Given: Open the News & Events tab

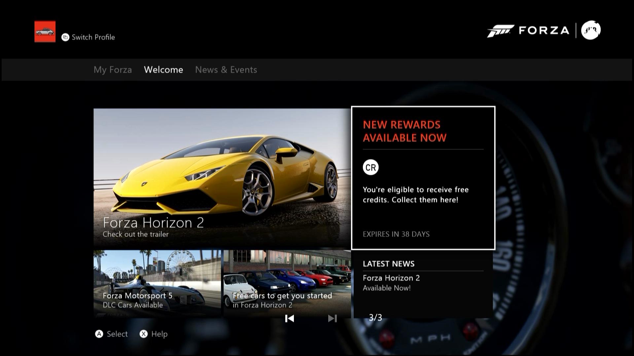Looking at the screenshot, I should (226, 70).
